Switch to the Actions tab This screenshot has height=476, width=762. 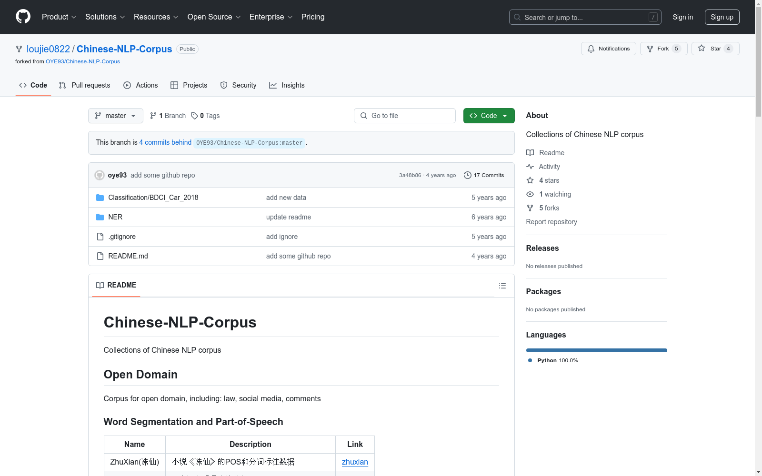140,85
